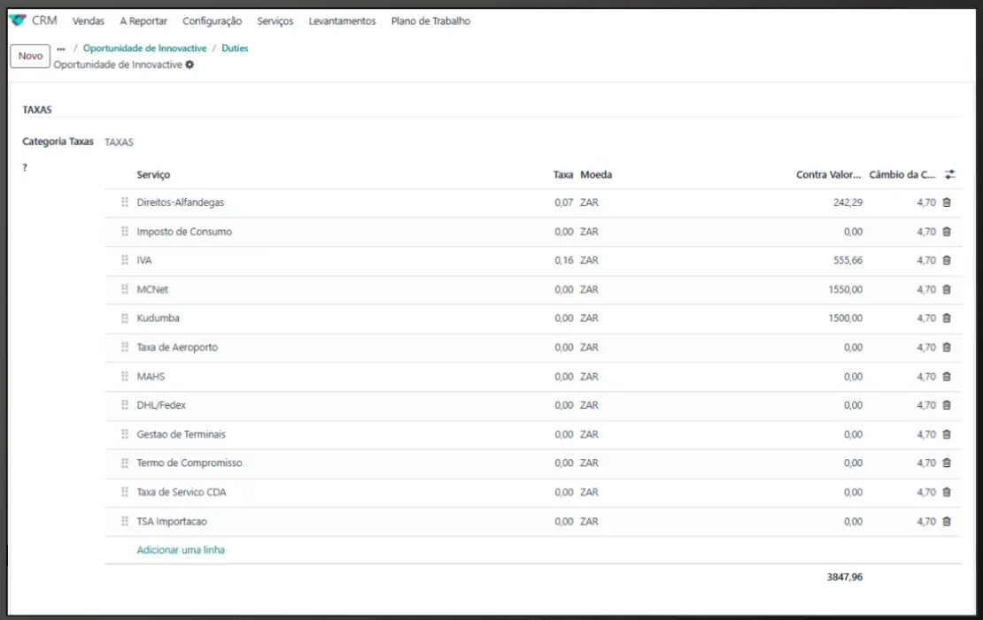The image size is (983, 620).
Task: Click Adicionar uma linha link
Action: pos(181,550)
